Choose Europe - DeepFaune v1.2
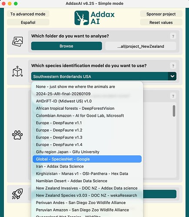The height and width of the screenshot is (217, 189). click(87, 130)
